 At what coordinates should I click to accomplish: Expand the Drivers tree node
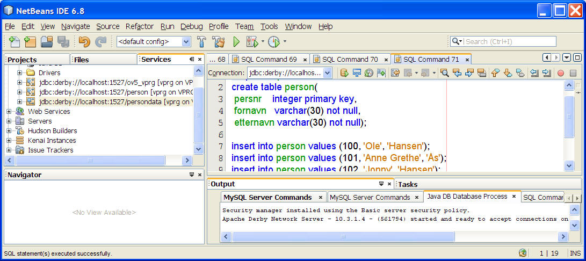coord(20,73)
